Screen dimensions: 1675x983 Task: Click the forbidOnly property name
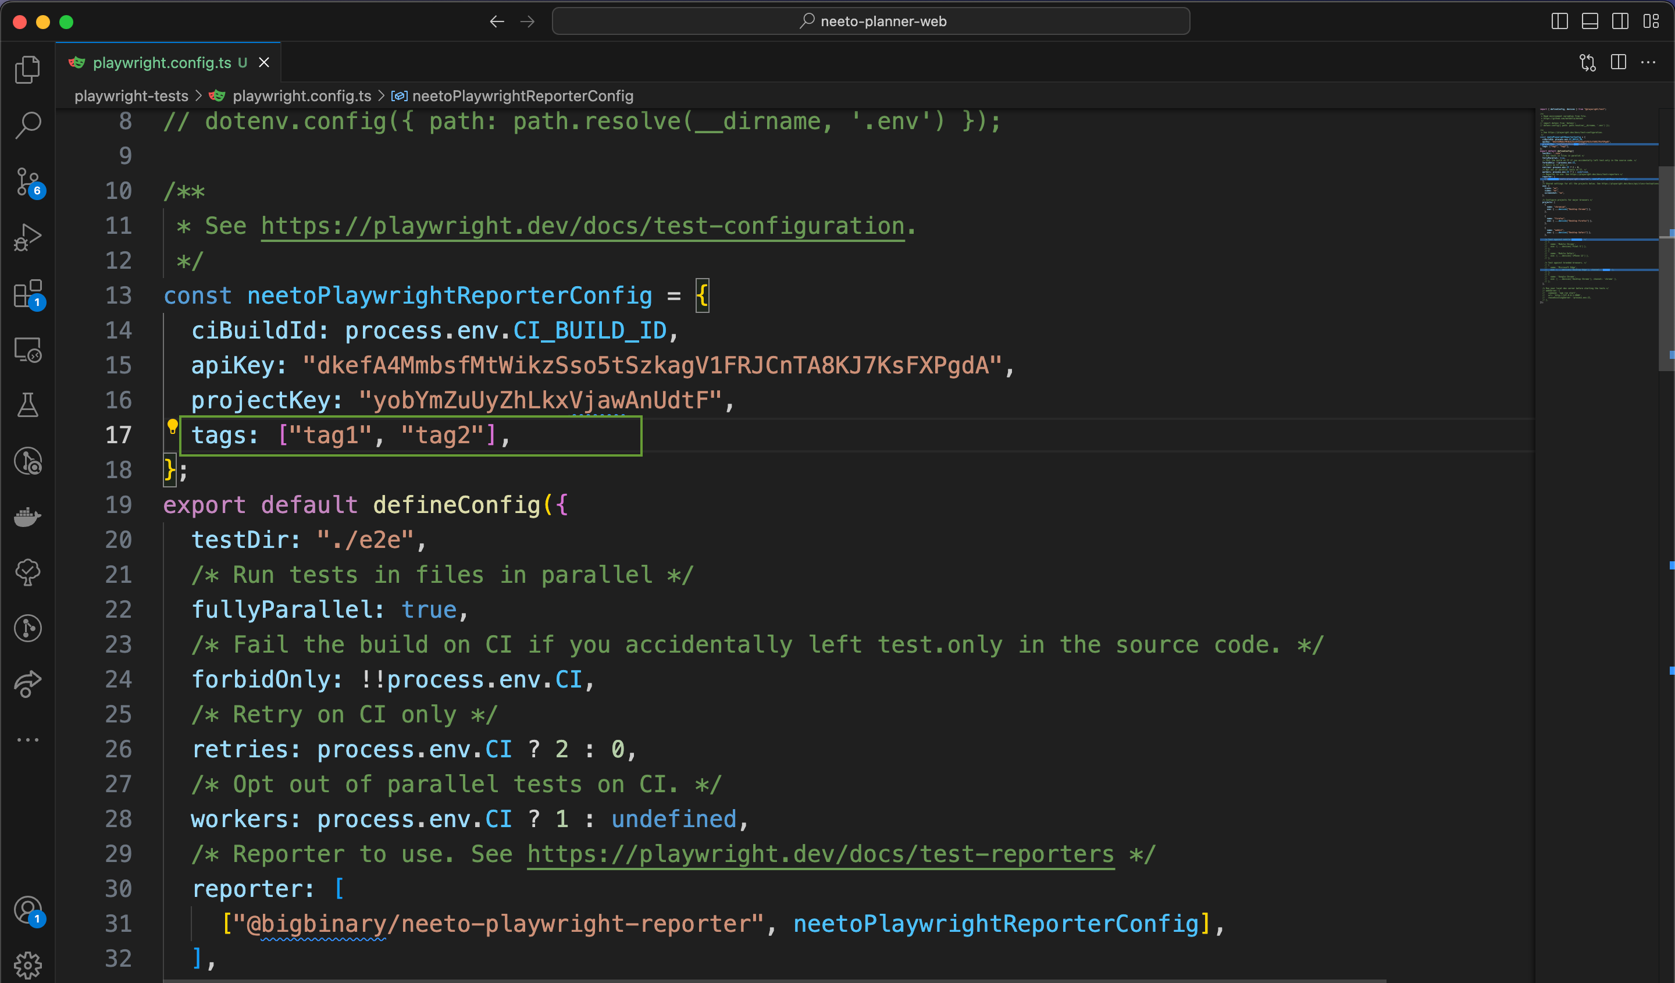click(x=261, y=680)
